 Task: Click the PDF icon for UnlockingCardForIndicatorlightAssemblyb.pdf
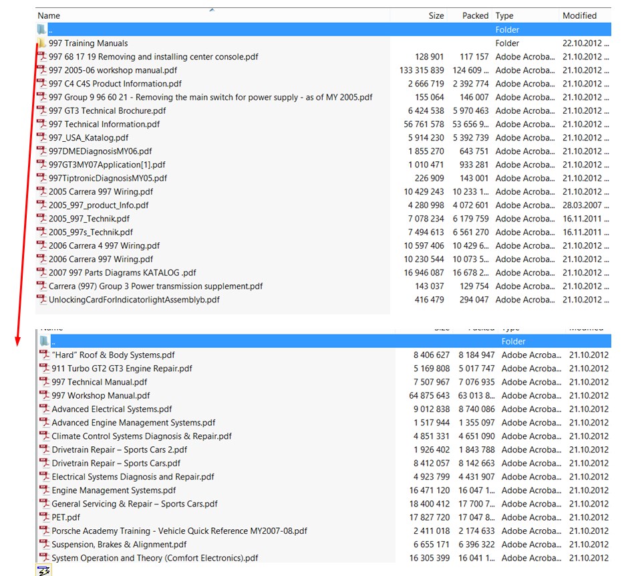click(41, 300)
